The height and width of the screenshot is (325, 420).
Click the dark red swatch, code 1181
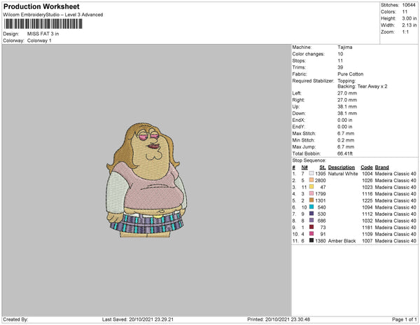tap(312, 227)
